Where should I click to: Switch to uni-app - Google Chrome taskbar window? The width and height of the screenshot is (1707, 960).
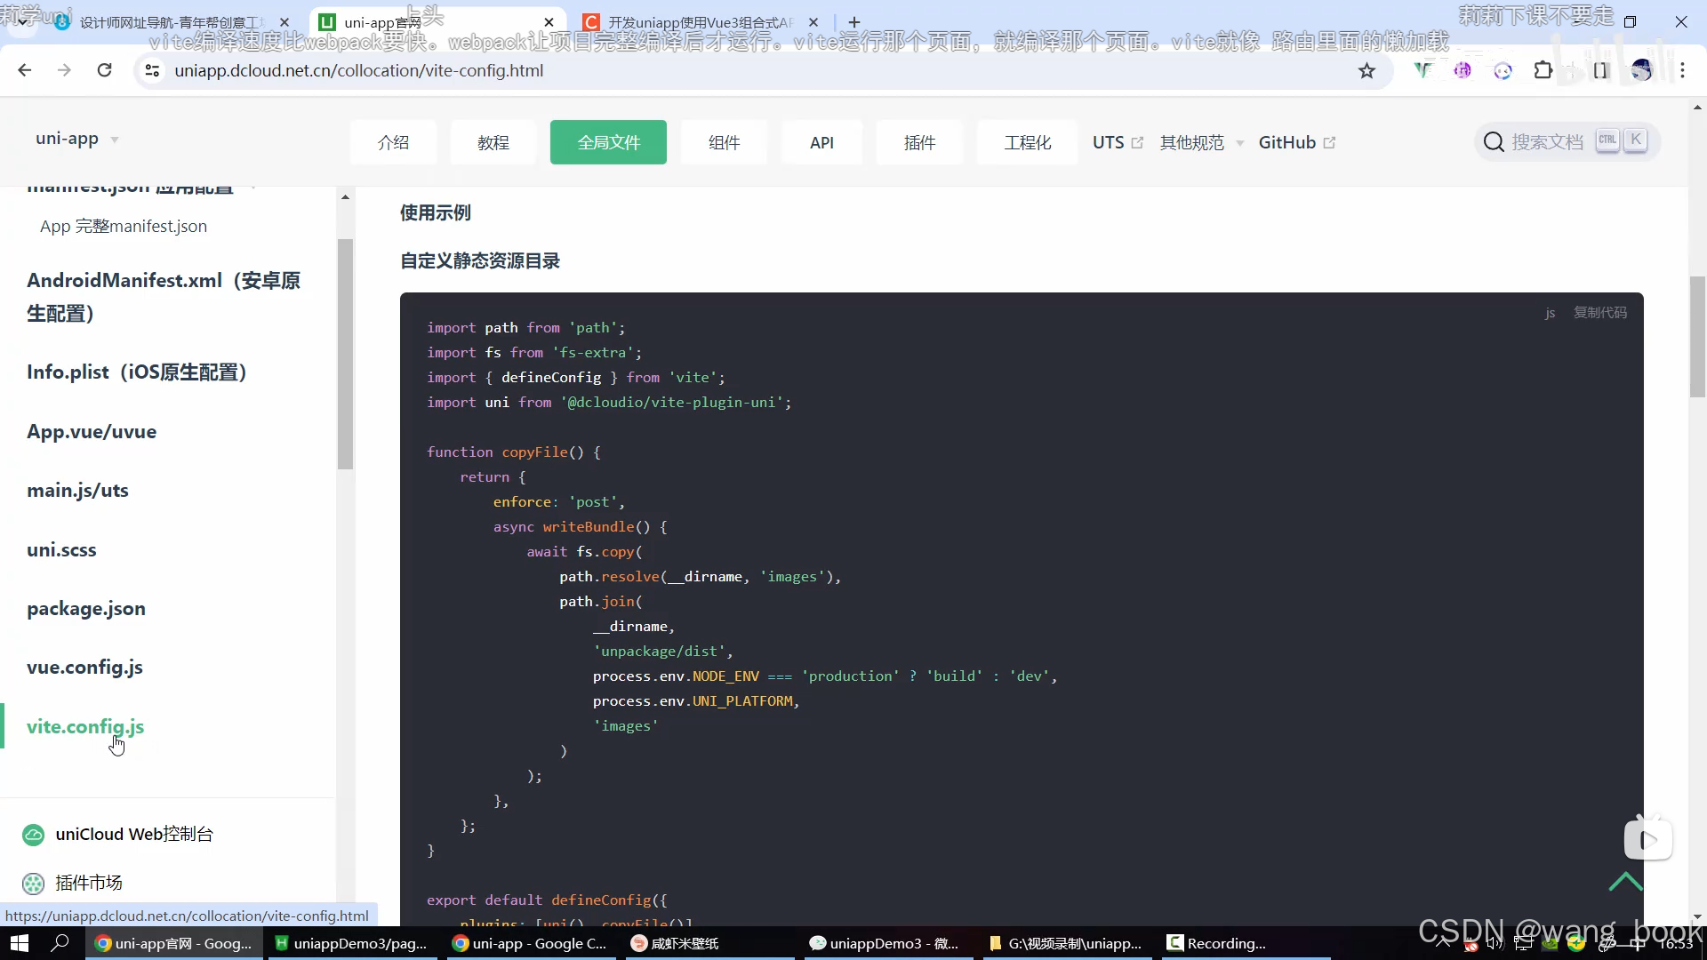tap(529, 943)
